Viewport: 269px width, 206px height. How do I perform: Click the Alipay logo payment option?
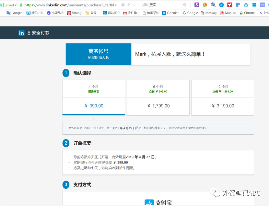point(158,202)
